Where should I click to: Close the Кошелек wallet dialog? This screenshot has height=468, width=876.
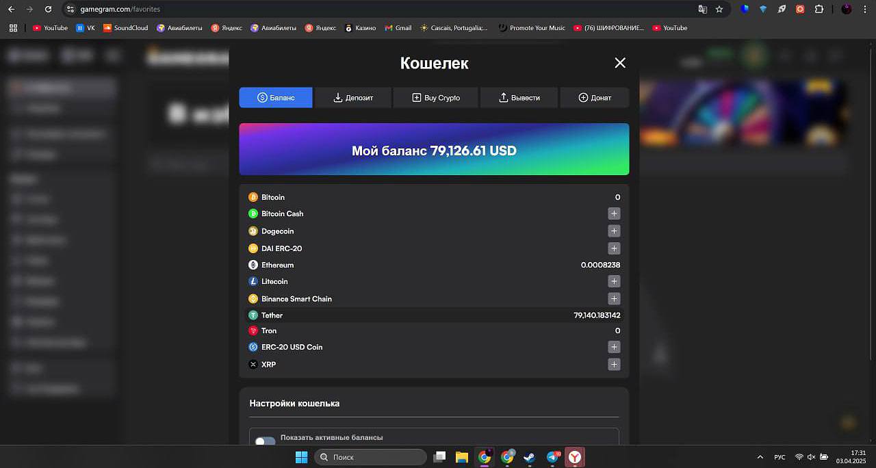point(620,63)
